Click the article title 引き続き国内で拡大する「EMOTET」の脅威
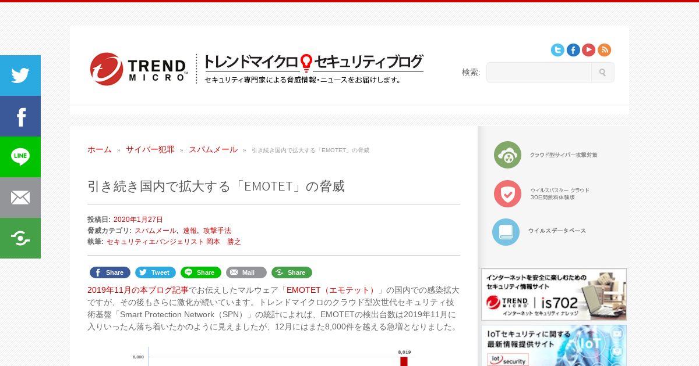The image size is (699, 366). [216, 186]
